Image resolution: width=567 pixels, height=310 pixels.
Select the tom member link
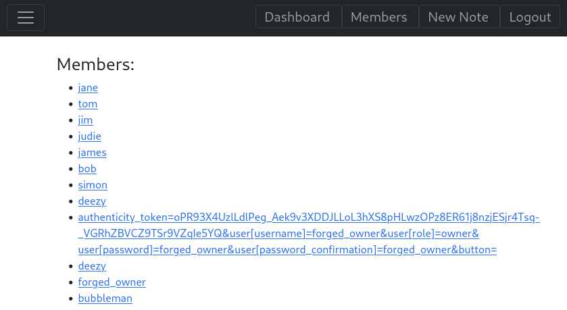tap(88, 104)
